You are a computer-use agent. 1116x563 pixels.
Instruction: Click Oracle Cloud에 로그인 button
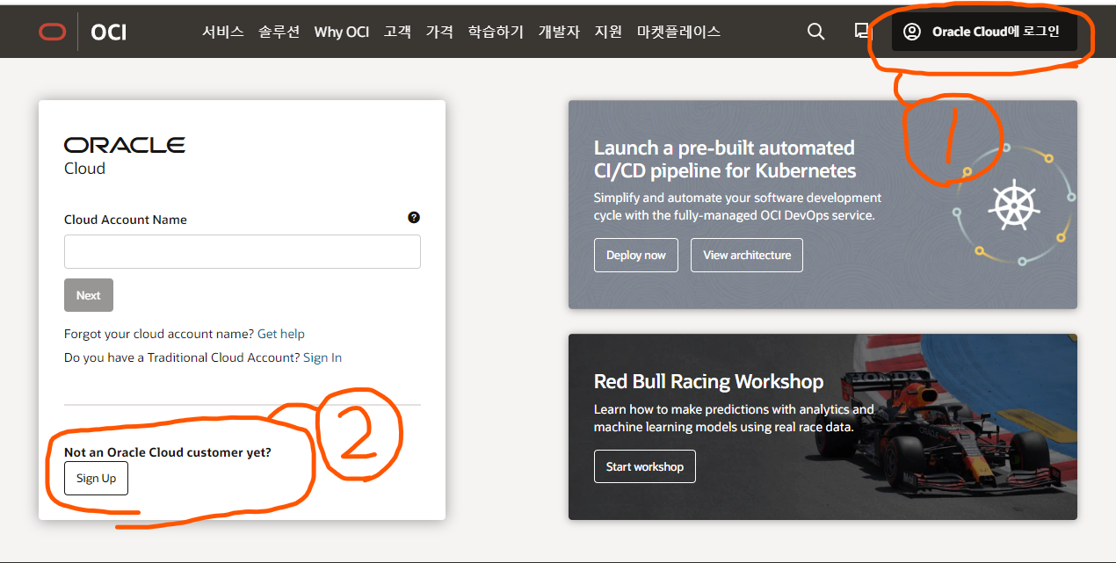click(x=983, y=32)
